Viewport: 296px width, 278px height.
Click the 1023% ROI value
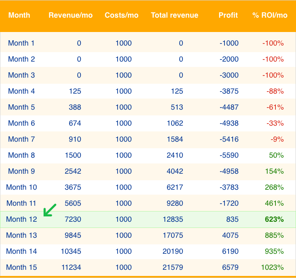point(272,267)
